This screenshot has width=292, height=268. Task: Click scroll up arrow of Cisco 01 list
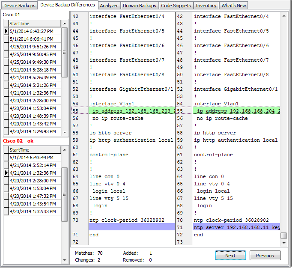pos(65,24)
